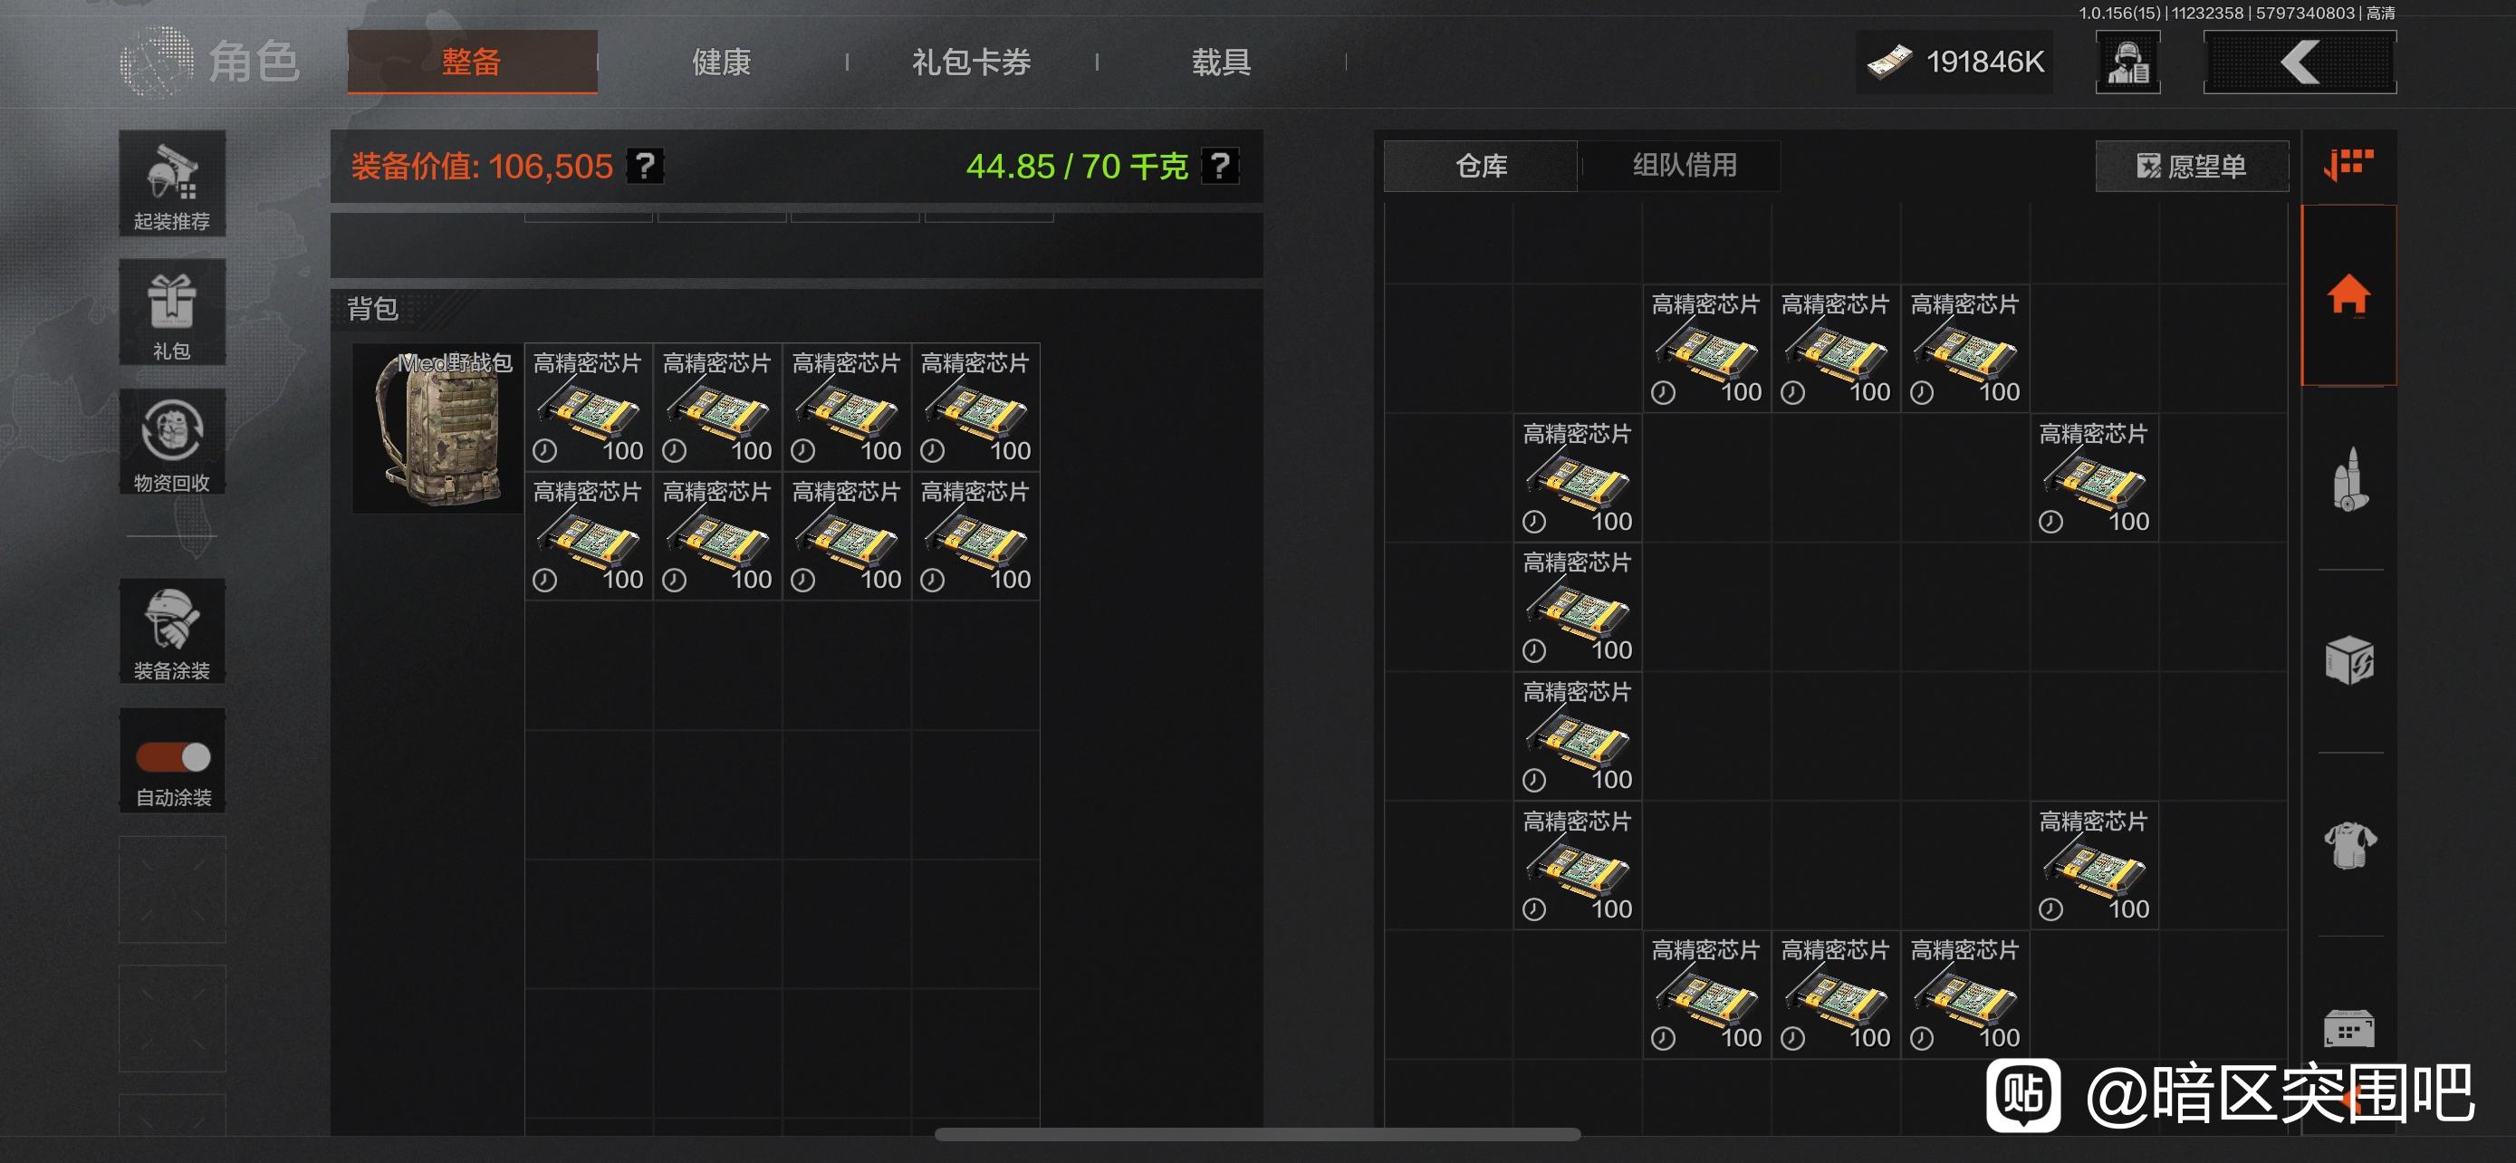Select the clothing armor category icon
The image size is (2516, 1163).
(x=2350, y=845)
